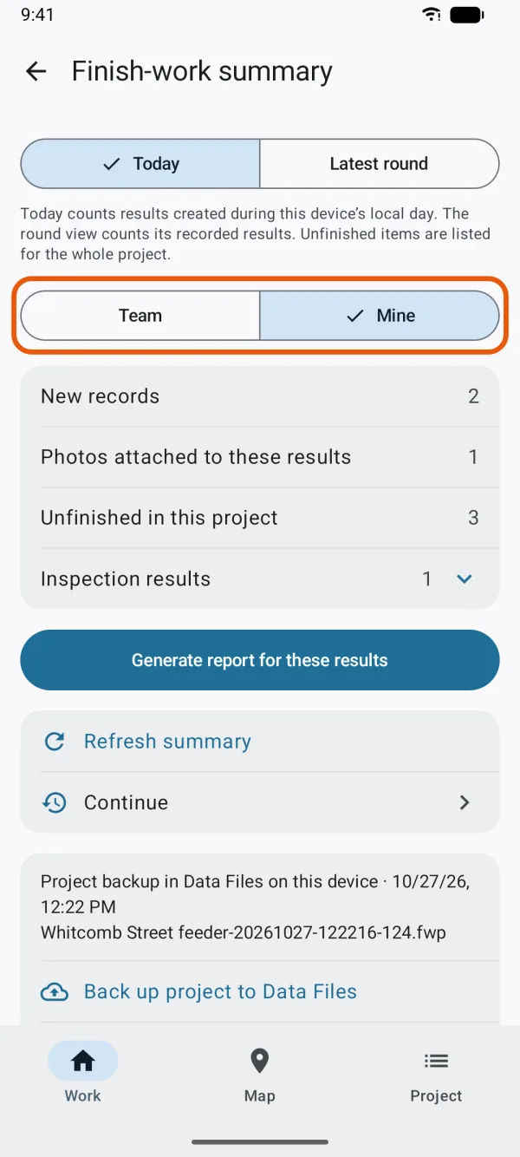The width and height of the screenshot is (520, 1157).
Task: Tap the Wi-Fi status icon
Action: point(432,14)
